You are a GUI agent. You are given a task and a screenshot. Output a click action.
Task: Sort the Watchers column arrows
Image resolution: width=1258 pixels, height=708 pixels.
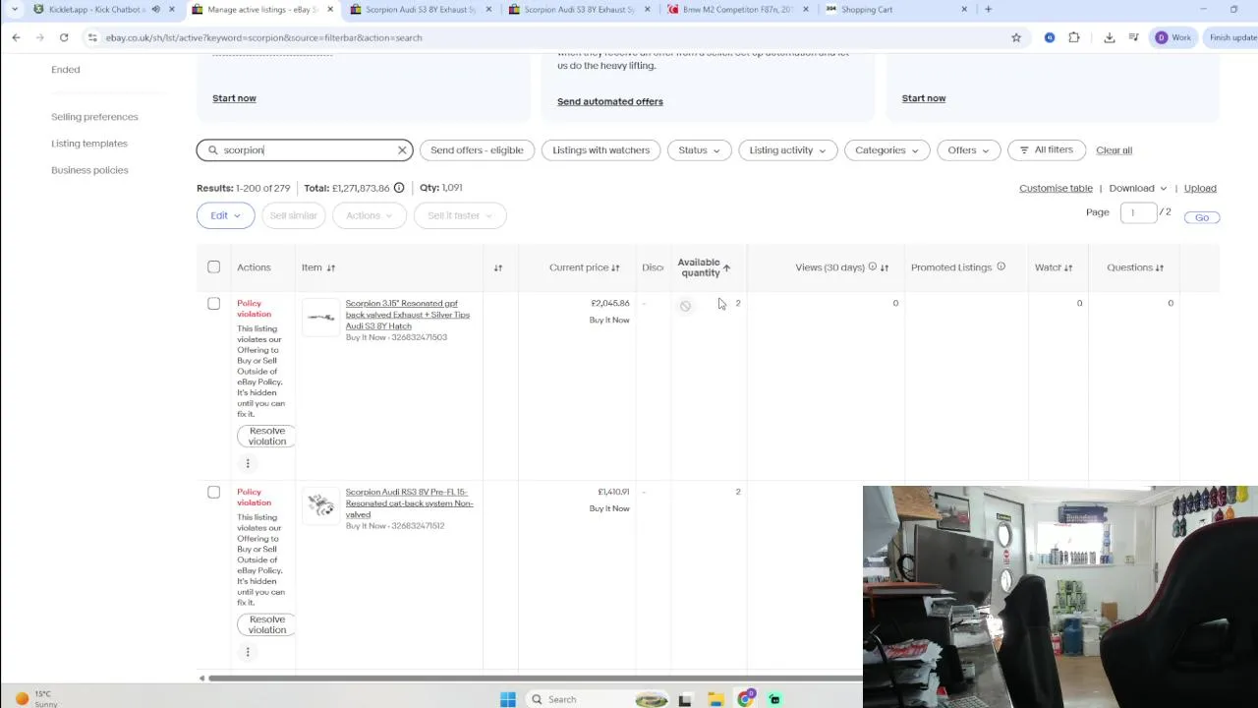click(1068, 267)
